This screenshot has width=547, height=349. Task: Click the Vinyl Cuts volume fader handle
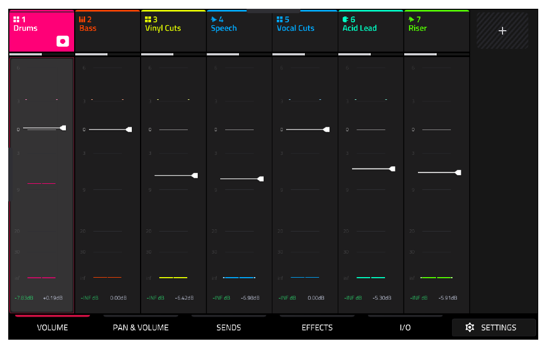[194, 176]
